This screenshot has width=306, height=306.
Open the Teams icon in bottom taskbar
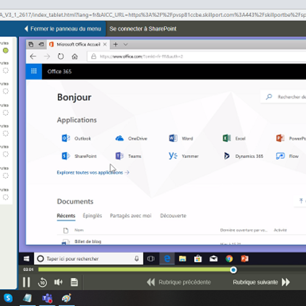(x=47, y=298)
